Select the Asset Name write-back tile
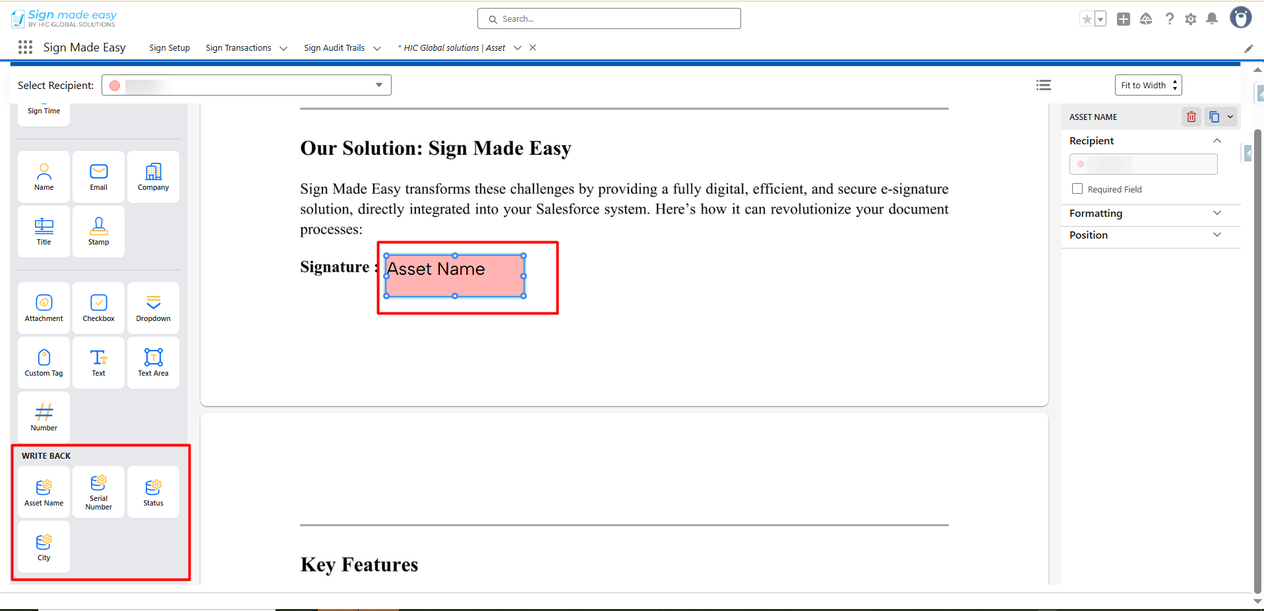Screen dimensions: 1264x611 pos(44,492)
